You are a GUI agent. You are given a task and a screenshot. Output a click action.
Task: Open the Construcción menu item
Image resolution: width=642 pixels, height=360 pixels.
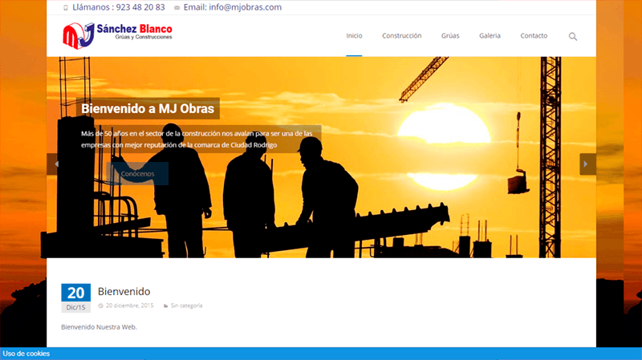click(401, 36)
